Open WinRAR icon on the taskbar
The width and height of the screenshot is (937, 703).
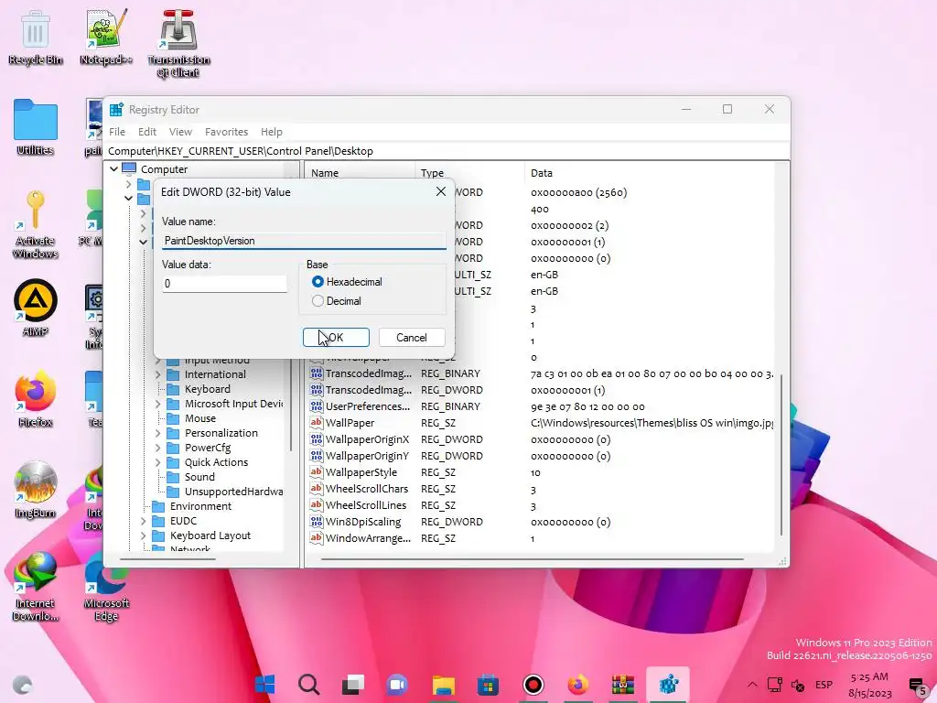[622, 684]
